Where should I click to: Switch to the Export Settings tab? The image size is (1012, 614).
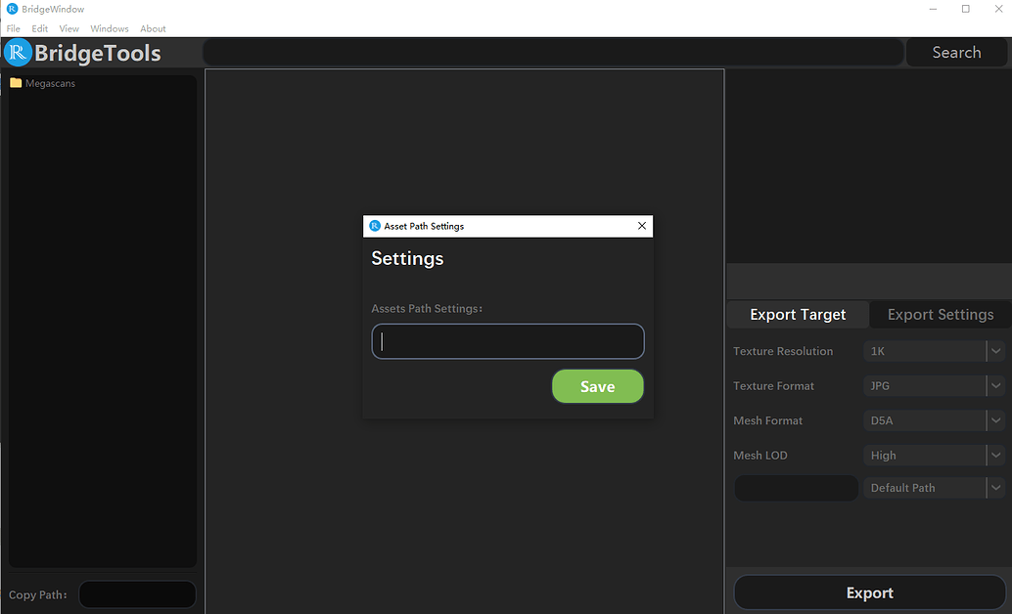pyautogui.click(x=940, y=315)
